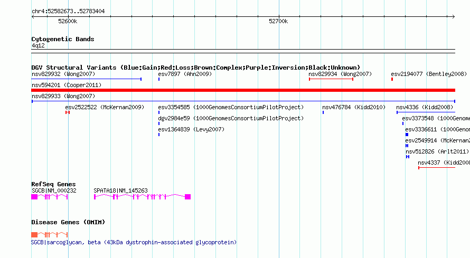The image size is (470, 258).
Task: Click the red esv2194077 loss marker
Action: [x=392, y=79]
